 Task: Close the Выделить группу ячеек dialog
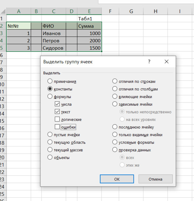pos(166,62)
